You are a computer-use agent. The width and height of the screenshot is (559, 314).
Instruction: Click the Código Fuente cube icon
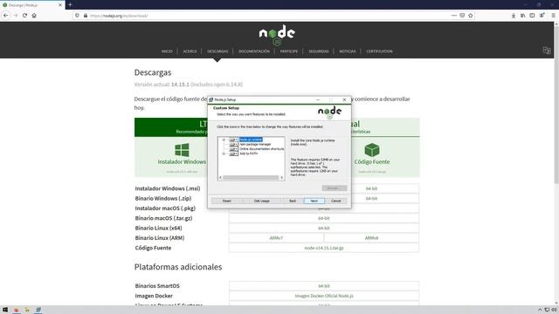tap(372, 150)
